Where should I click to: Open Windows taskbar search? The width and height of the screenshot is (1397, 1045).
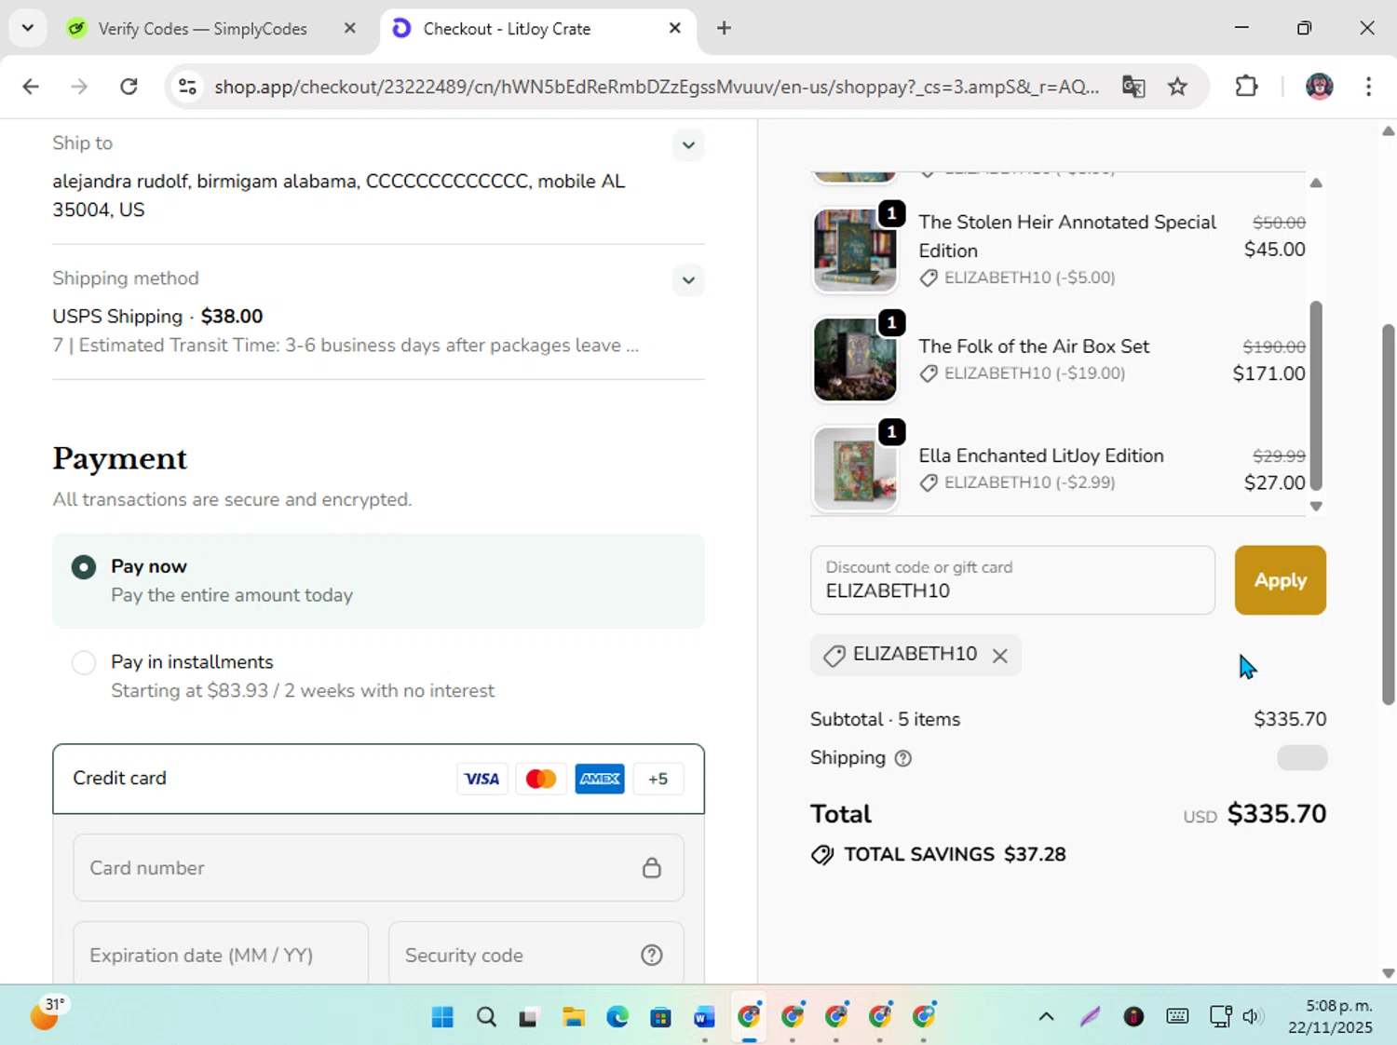coord(486,1017)
